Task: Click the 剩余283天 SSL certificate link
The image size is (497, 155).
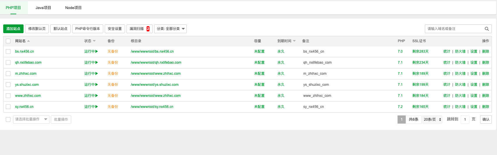Action: [420, 51]
